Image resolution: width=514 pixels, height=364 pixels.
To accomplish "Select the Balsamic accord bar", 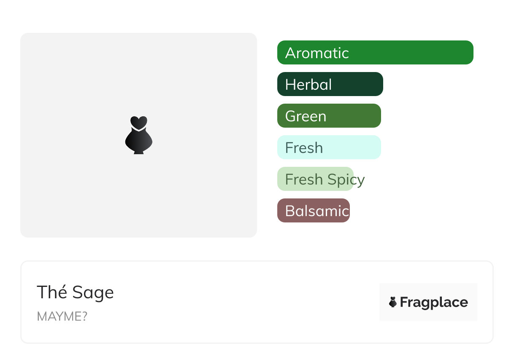I will click(x=313, y=211).
